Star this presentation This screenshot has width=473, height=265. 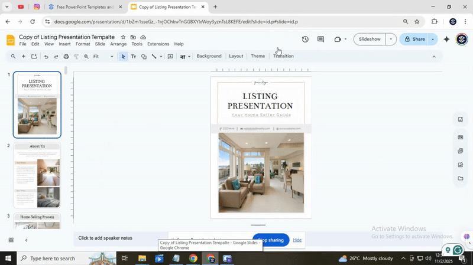click(x=123, y=37)
